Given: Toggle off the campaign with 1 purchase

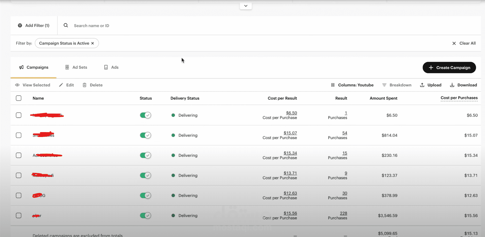Looking at the screenshot, I should (x=146, y=115).
